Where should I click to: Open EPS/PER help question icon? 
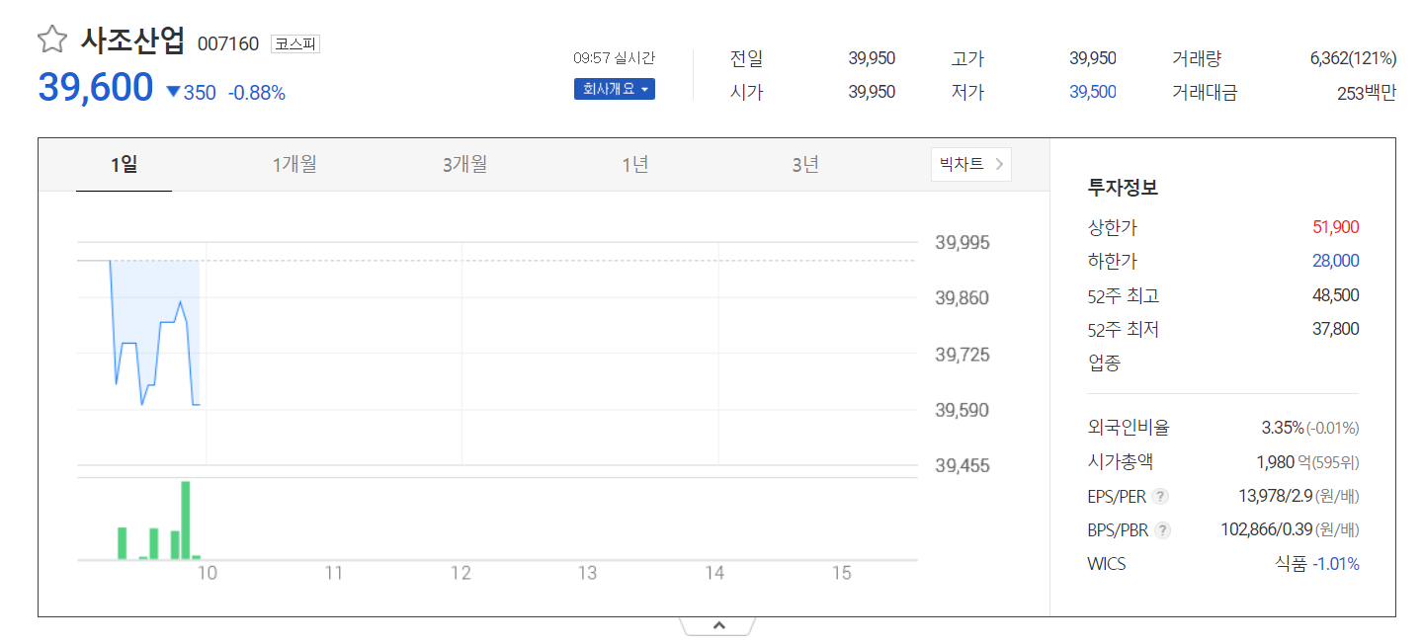click(1160, 497)
